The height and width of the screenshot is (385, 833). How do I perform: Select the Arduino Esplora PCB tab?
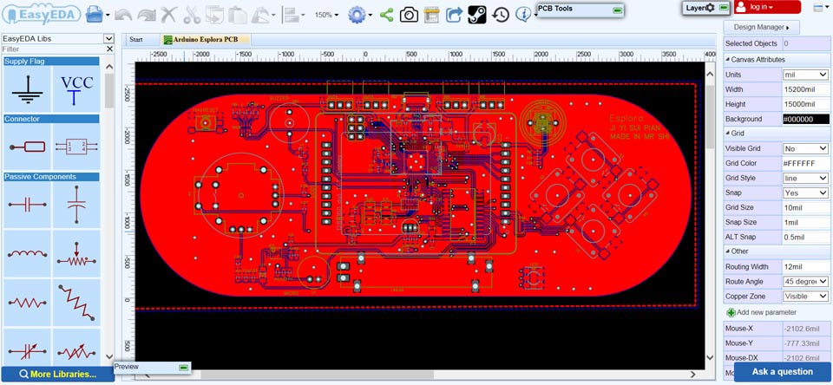[206, 40]
